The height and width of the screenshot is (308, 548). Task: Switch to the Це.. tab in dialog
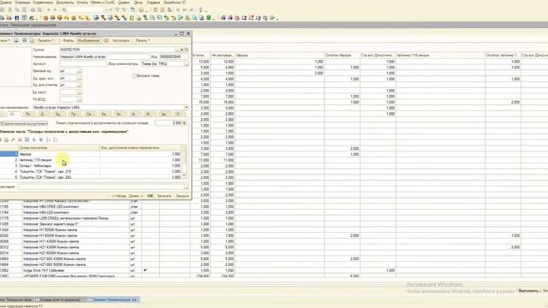click(x=164, y=114)
